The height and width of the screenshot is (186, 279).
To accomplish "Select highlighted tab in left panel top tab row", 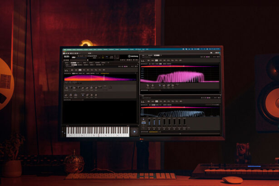I will (x=73, y=63).
